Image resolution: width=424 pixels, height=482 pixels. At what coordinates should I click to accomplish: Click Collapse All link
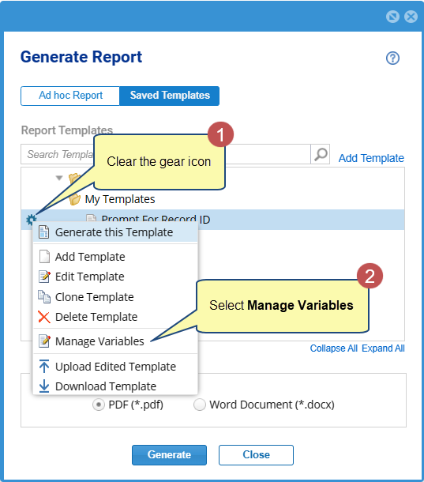[334, 348]
